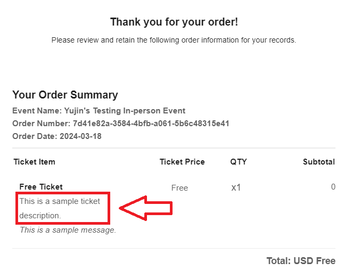Click the divider line under Order Date
Image resolution: width=344 pixels, height=279 pixels.
point(174,148)
